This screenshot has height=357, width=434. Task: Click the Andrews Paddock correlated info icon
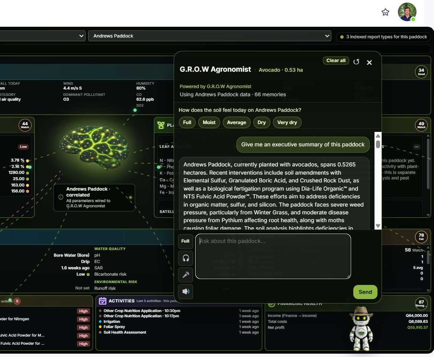click(x=61, y=197)
